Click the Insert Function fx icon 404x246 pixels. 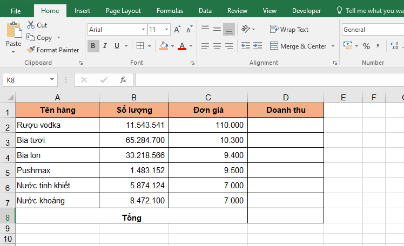[123, 80]
